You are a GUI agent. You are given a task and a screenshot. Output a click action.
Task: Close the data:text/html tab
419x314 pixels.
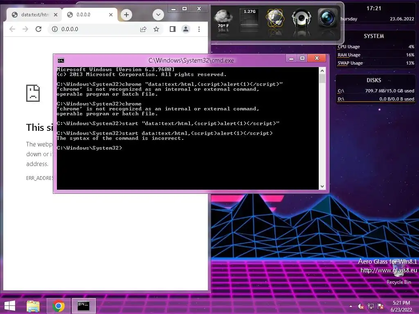point(56,15)
